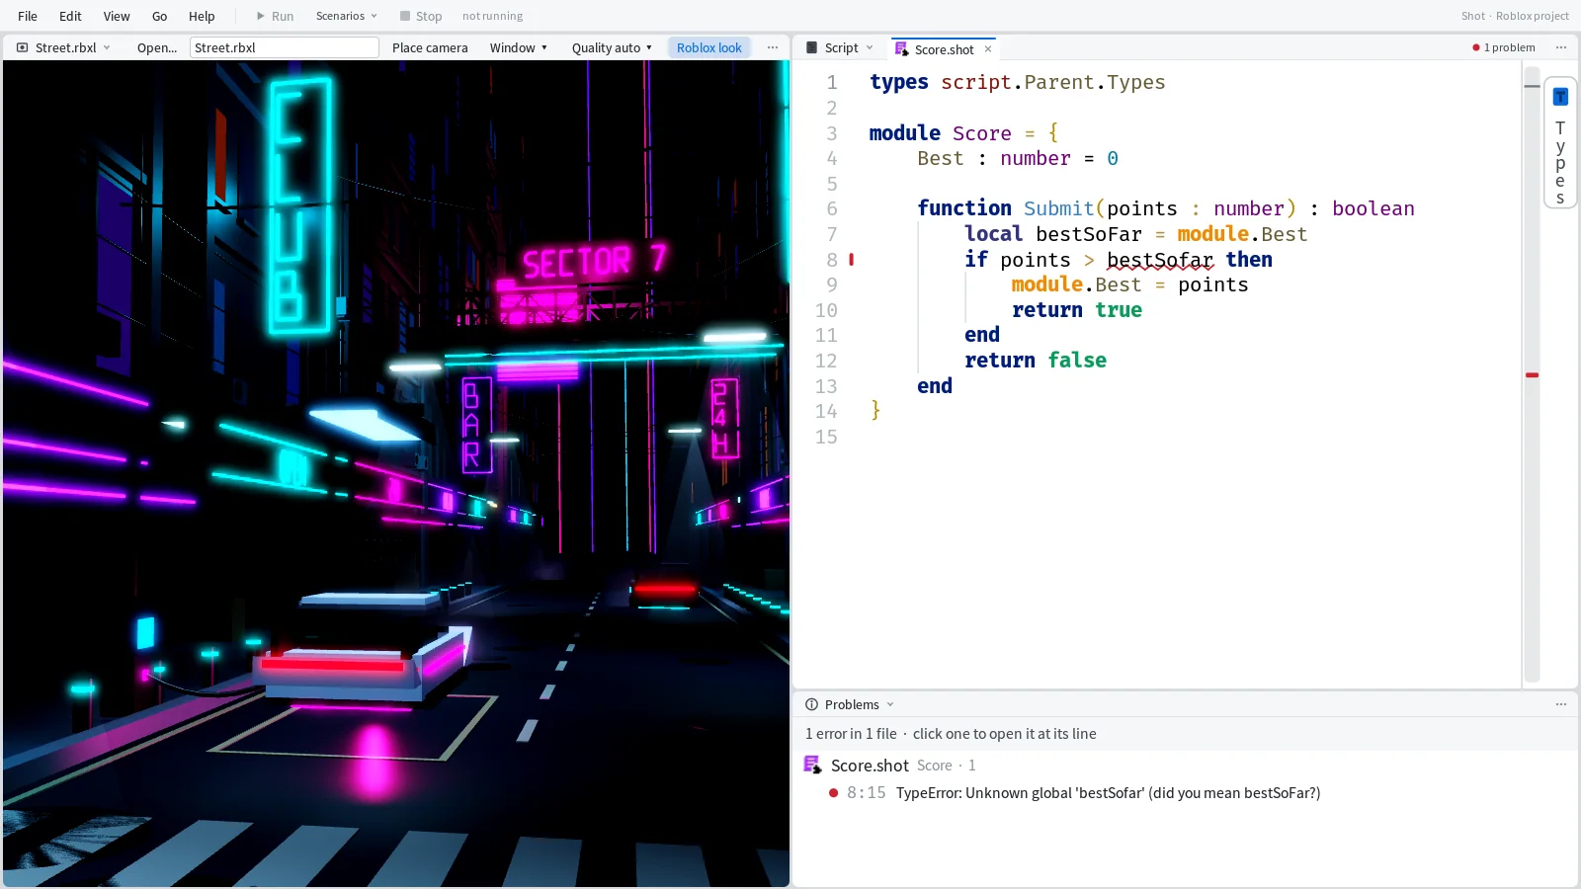Screen dimensions: 1581x889
Task: Open the TypeError at 8:15 entry
Action: point(1185,793)
